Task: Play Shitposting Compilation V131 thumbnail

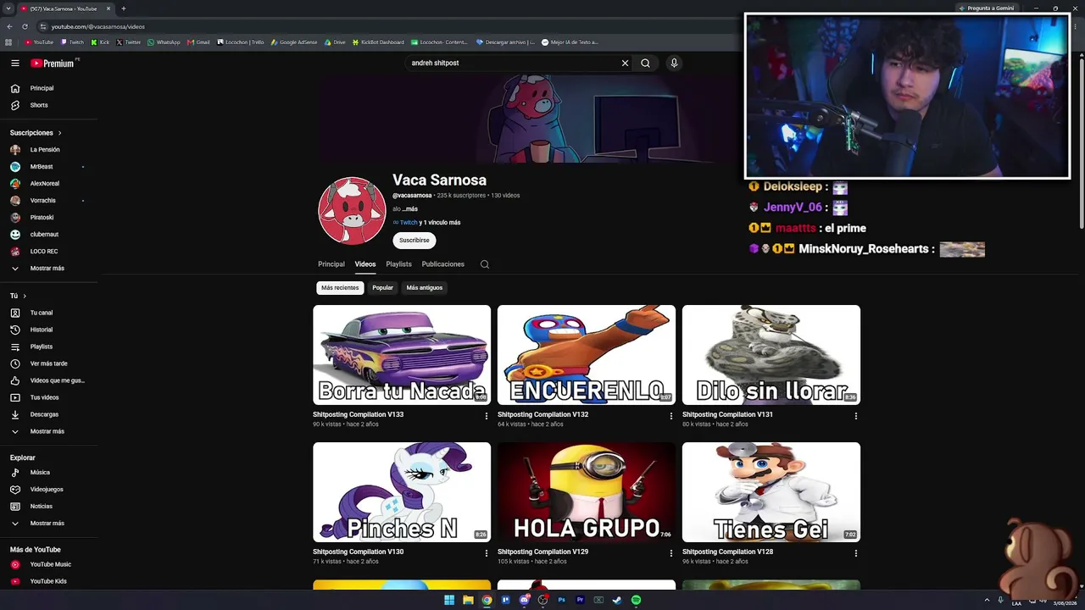Action: tap(771, 355)
